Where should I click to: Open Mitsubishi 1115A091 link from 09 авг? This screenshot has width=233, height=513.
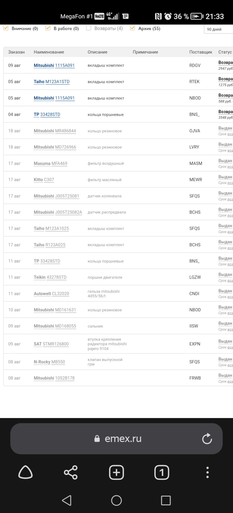pyautogui.click(x=54, y=65)
